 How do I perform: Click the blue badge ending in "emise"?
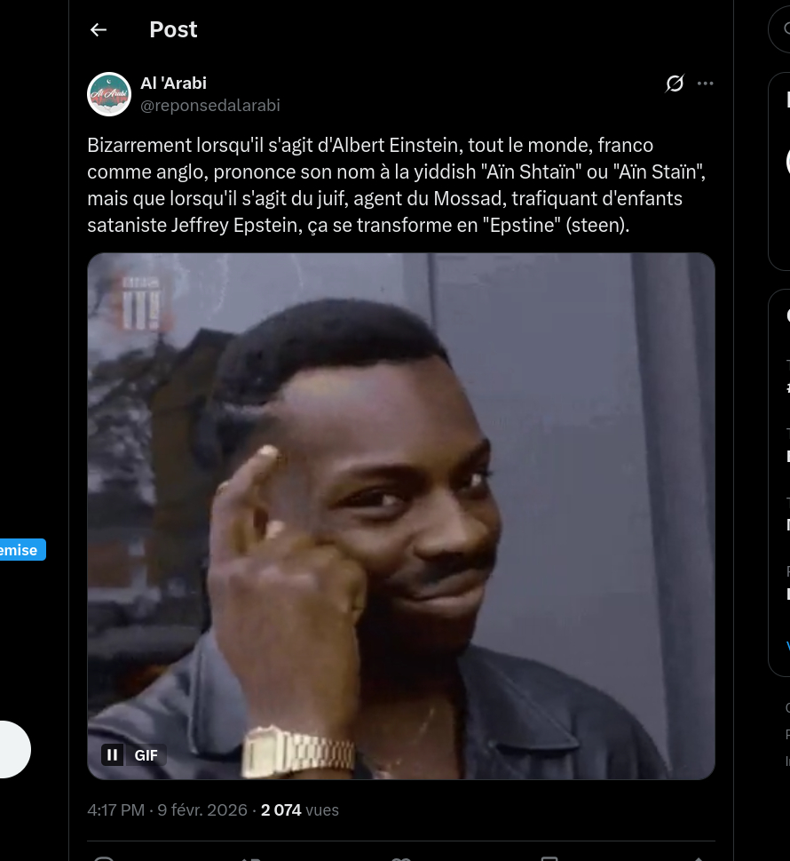coord(20,550)
